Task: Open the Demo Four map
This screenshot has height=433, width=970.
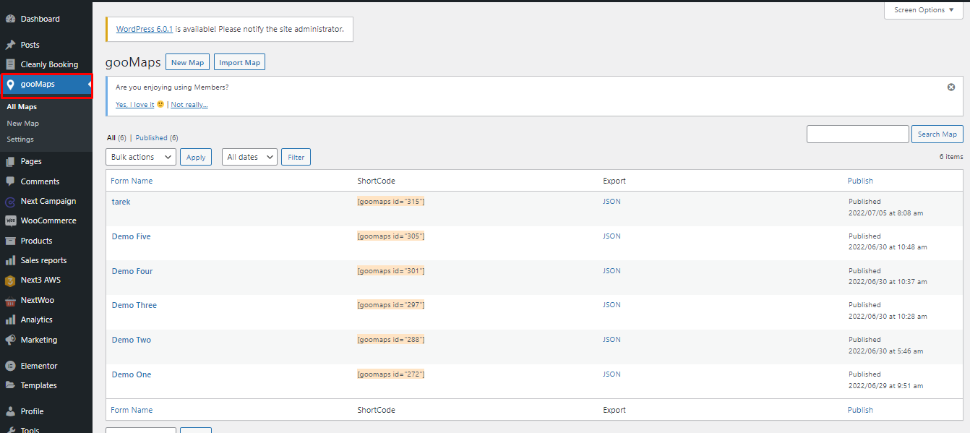Action: point(132,271)
